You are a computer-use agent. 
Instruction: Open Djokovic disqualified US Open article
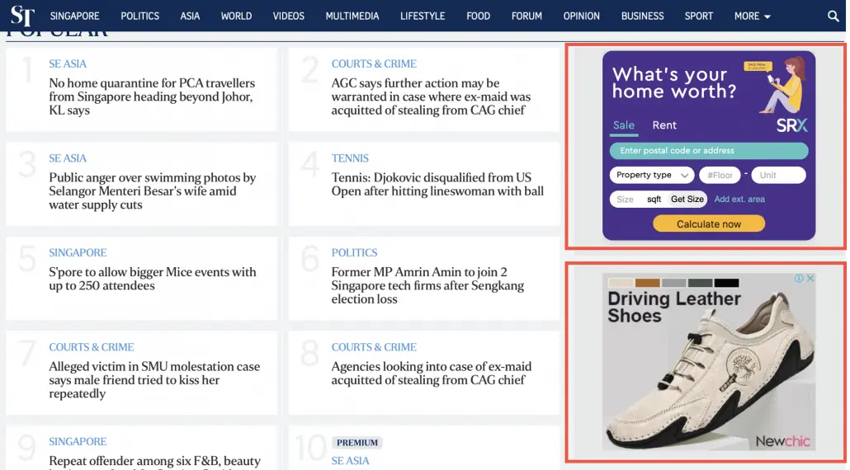(x=437, y=184)
